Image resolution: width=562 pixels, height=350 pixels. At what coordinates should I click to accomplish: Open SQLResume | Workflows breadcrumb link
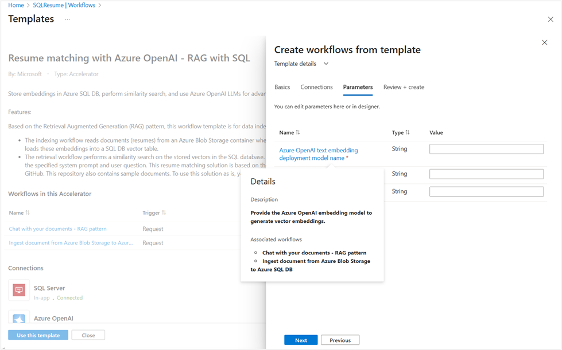(x=64, y=5)
